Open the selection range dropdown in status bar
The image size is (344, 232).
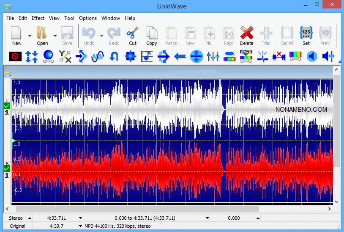(207, 218)
